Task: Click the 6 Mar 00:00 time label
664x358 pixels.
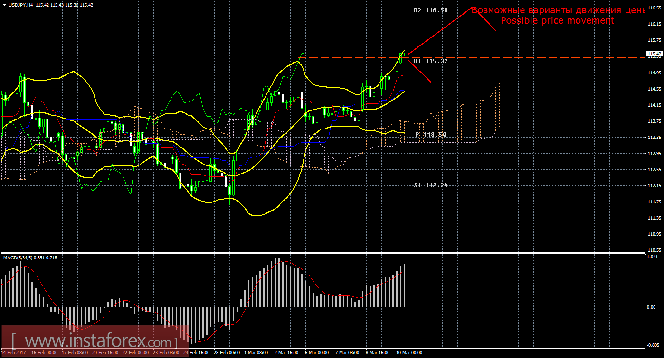Action: (317, 353)
